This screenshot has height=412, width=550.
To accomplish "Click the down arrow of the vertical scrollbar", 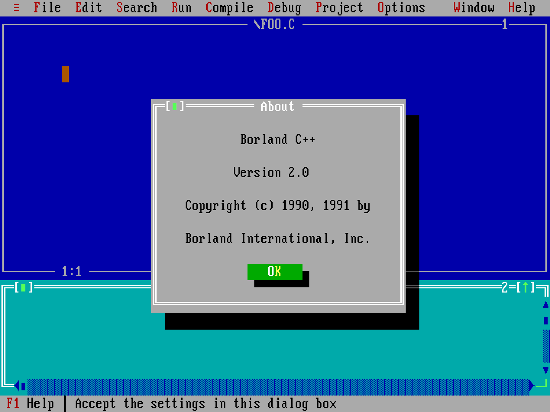I will coord(546,371).
